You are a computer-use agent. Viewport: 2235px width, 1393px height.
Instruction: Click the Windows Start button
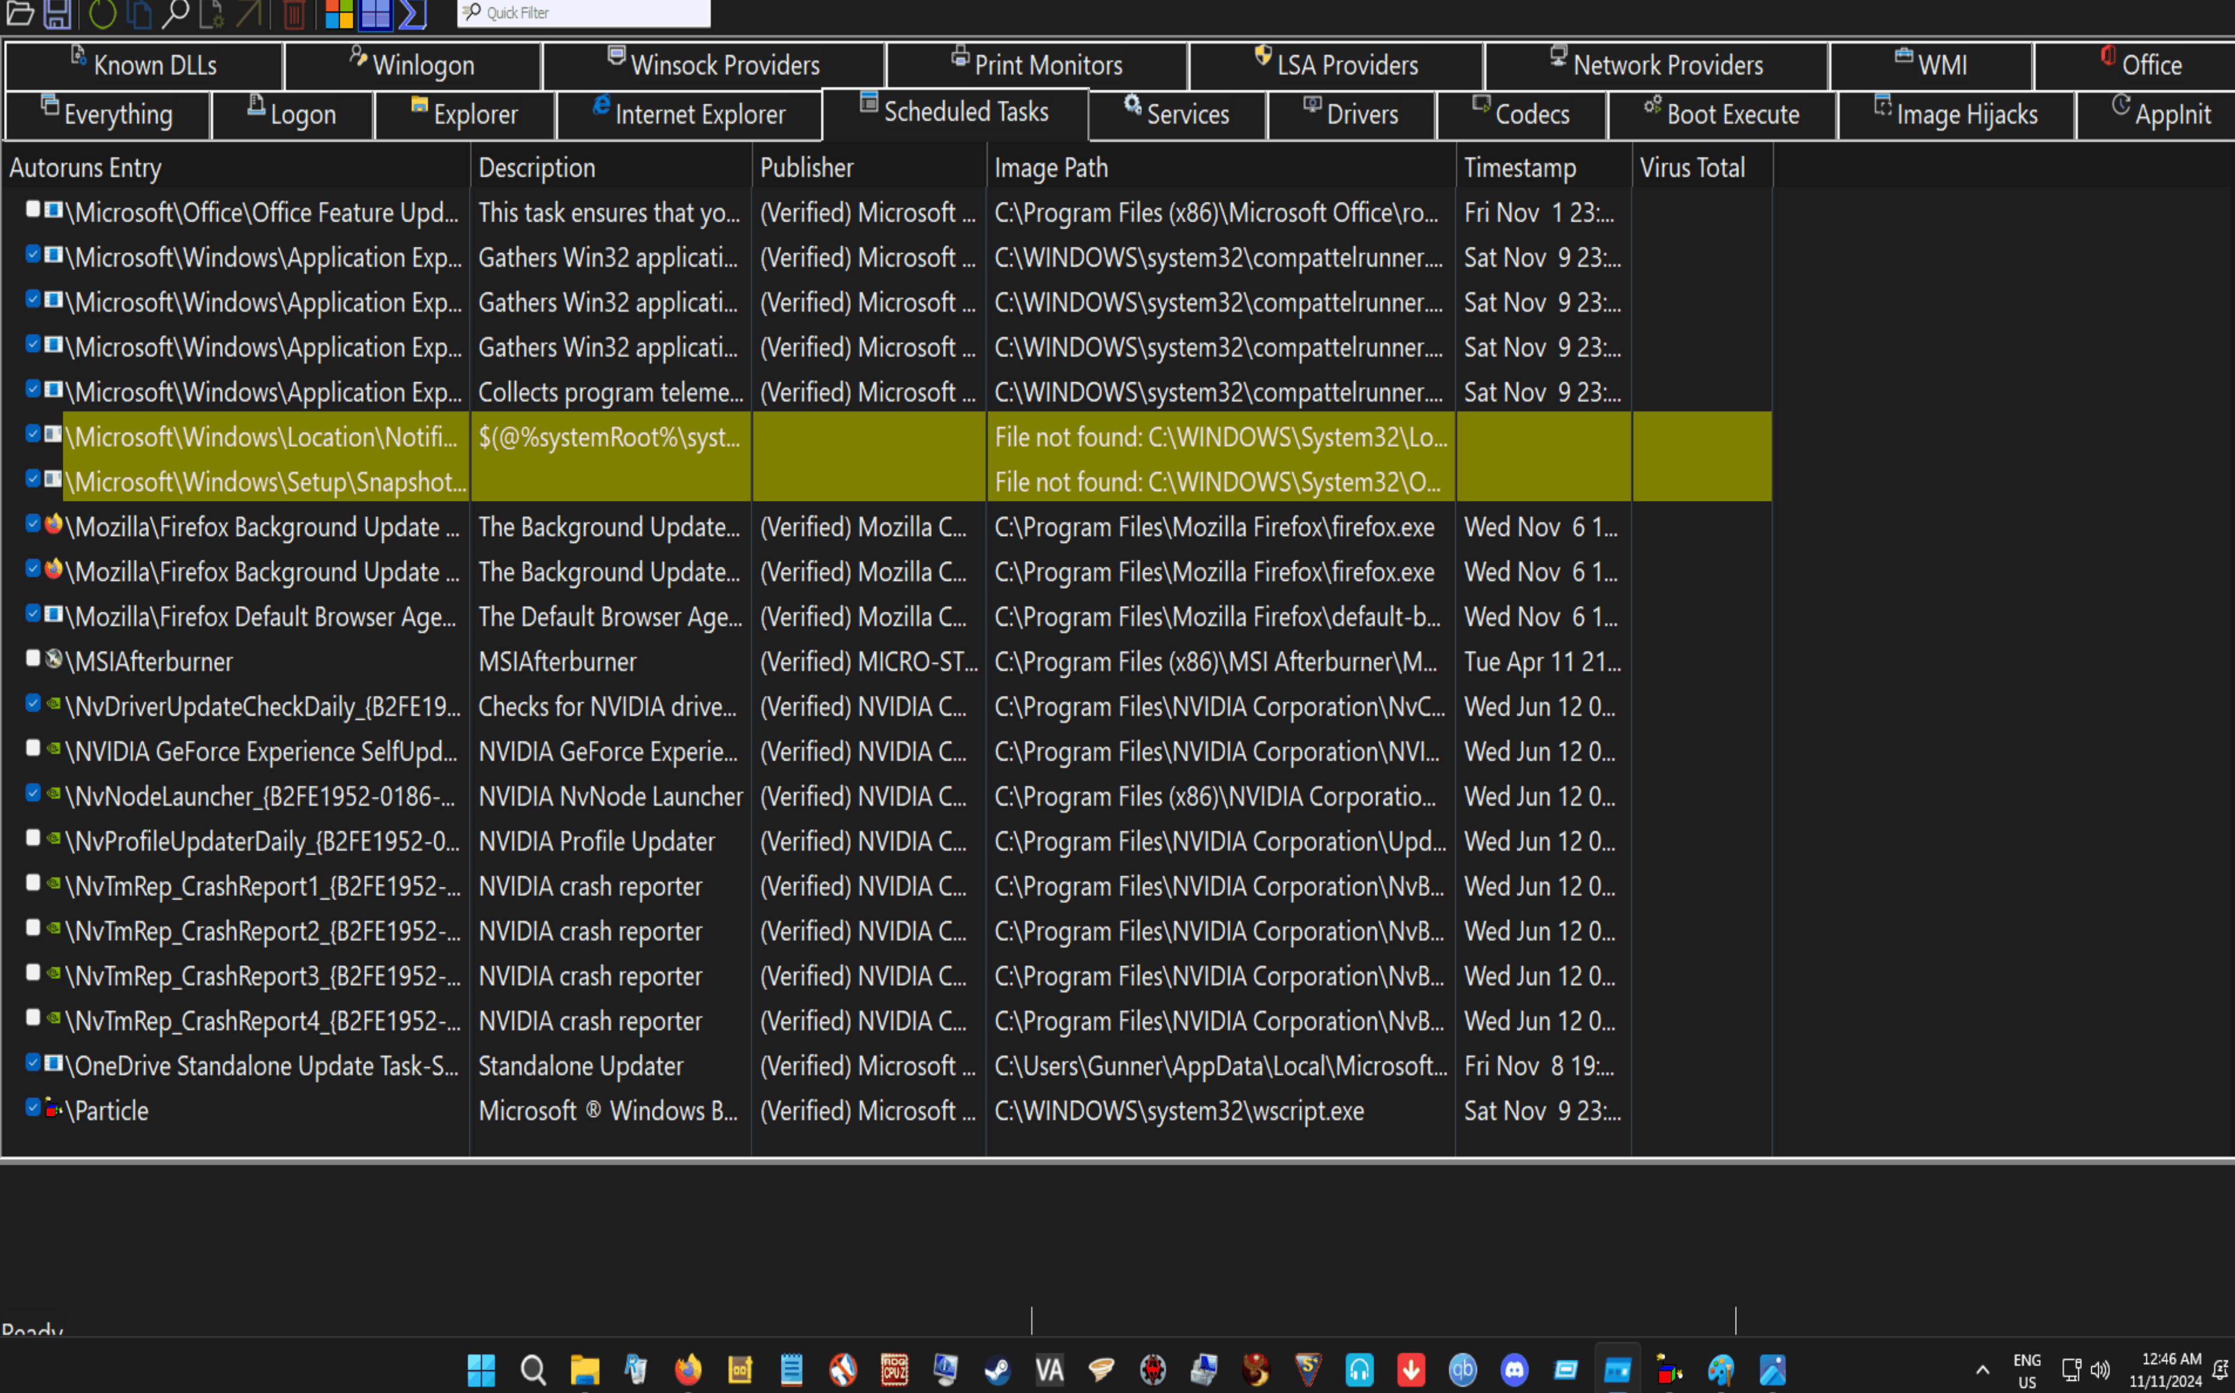coord(481,1369)
